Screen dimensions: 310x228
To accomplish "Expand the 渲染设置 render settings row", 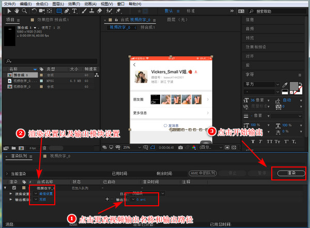I will click(x=11, y=193).
